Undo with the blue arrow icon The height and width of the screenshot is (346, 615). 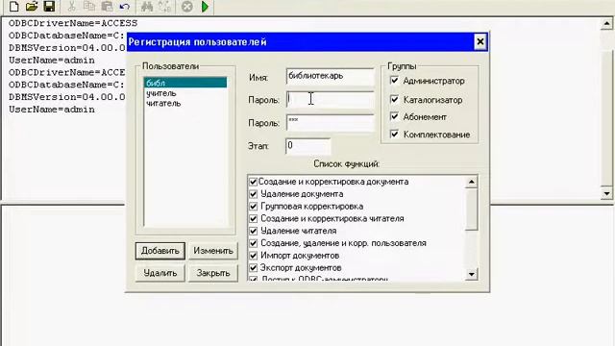point(125,7)
